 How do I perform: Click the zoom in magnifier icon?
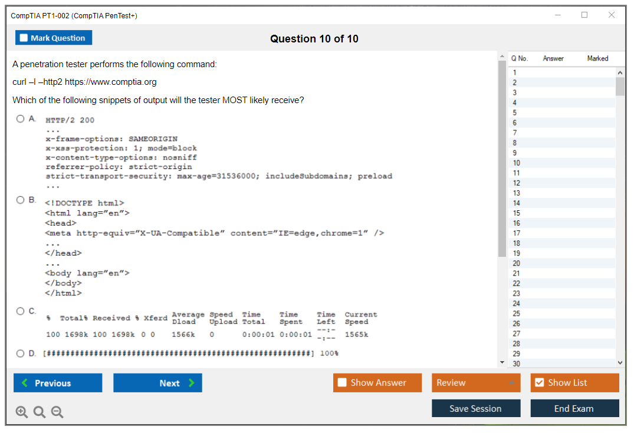(x=22, y=412)
